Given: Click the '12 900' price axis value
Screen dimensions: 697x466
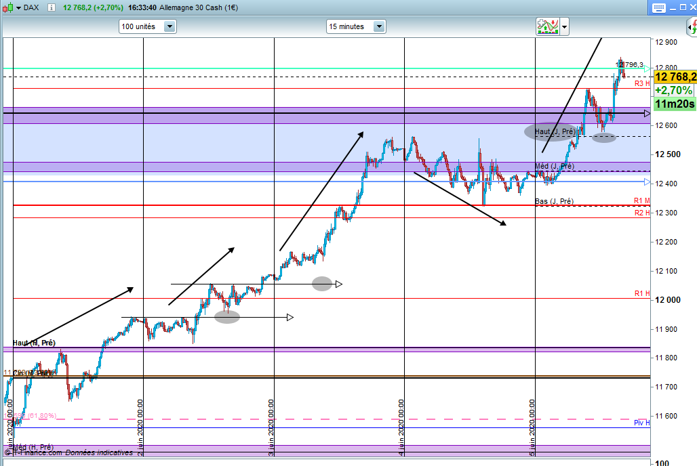Looking at the screenshot, I should point(666,42).
